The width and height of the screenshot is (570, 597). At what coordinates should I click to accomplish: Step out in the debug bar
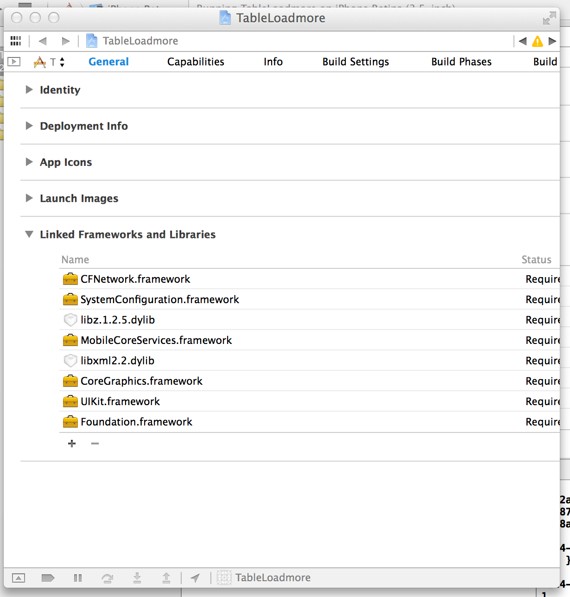pyautogui.click(x=166, y=578)
